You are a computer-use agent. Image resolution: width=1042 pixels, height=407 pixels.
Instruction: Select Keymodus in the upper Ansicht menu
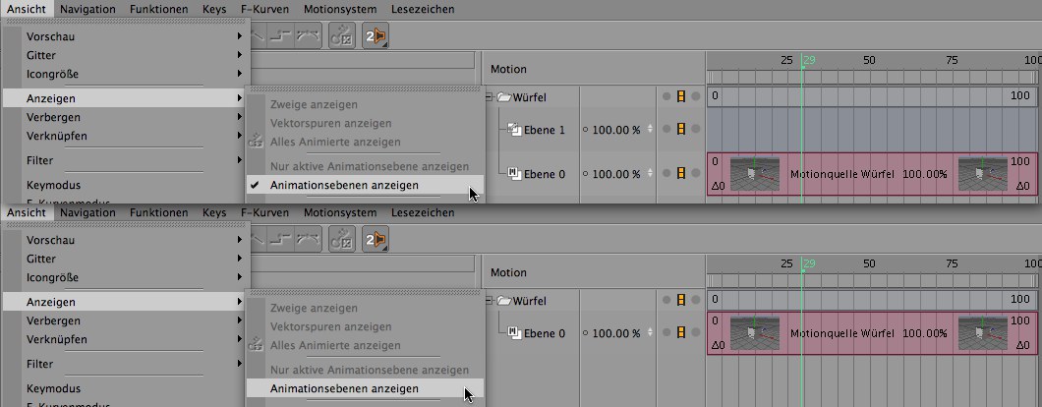point(54,185)
